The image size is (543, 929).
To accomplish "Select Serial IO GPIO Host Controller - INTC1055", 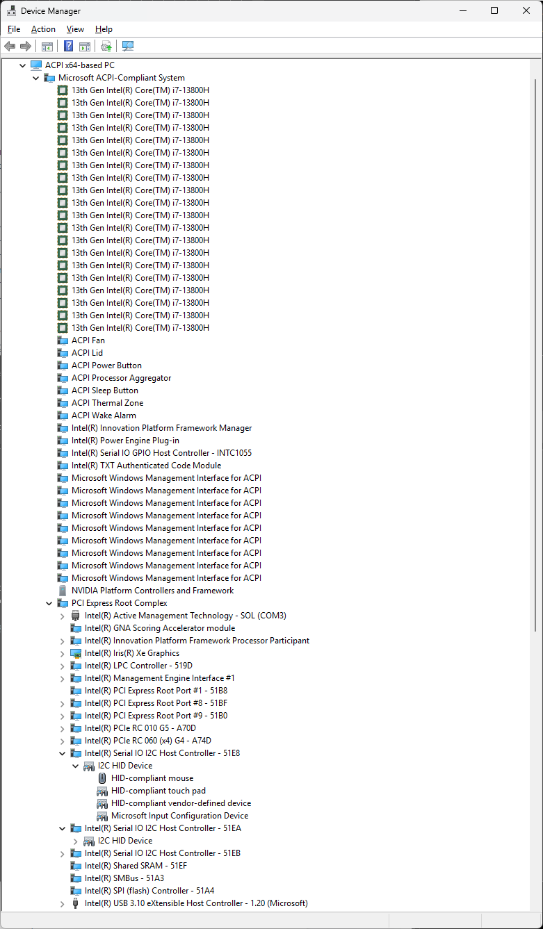I will click(161, 453).
